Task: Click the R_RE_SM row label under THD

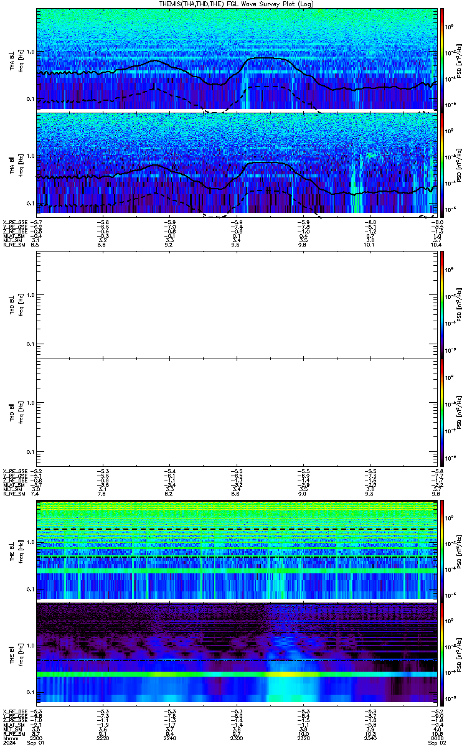Action: tap(14, 493)
